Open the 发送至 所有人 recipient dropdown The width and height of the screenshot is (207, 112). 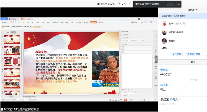click(175, 99)
